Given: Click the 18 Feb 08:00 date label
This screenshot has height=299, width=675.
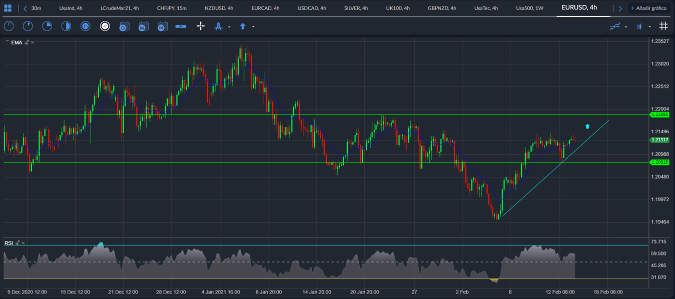Looking at the screenshot, I should pyautogui.click(x=608, y=292).
